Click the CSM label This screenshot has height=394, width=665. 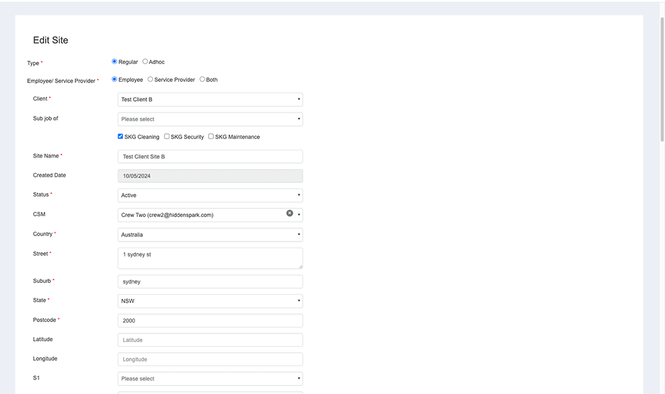coord(39,214)
